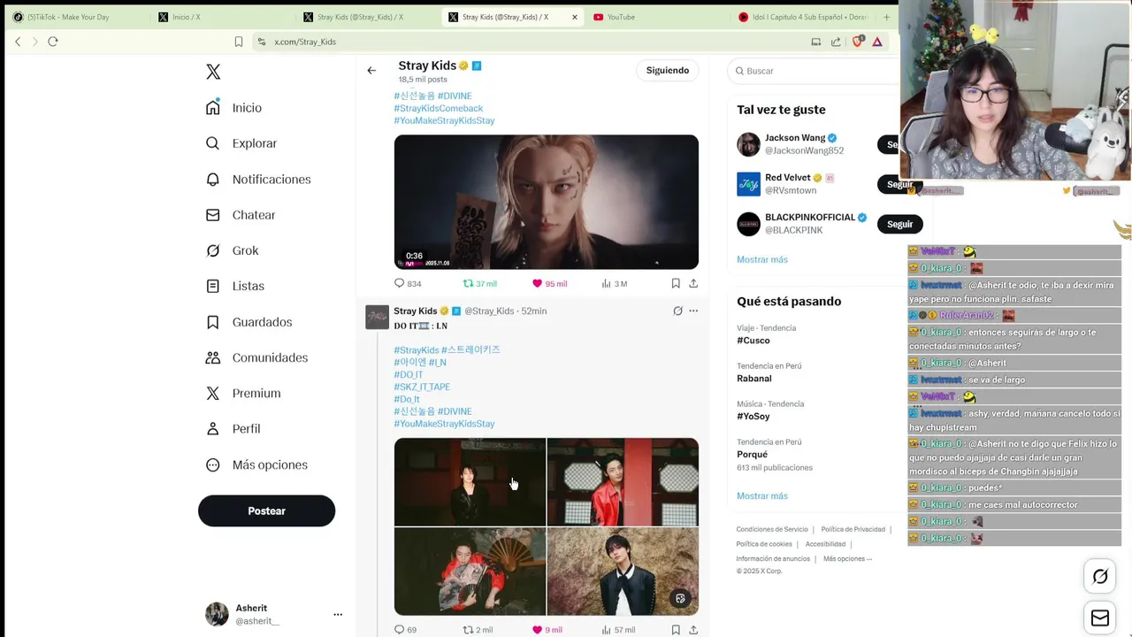Click the X logo in the sidebar
Screen dimensions: 1132x637
(x=213, y=72)
